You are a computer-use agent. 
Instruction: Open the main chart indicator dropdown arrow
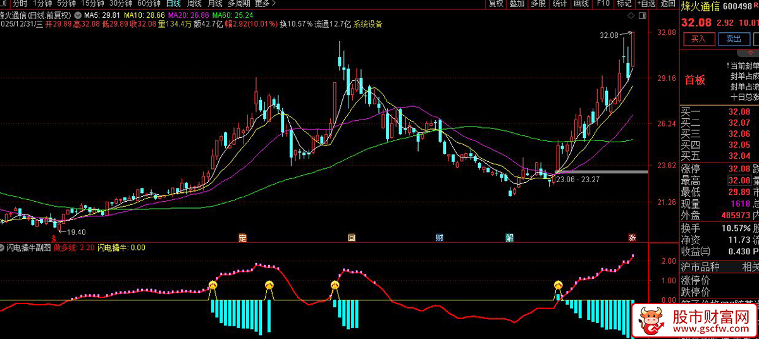click(77, 14)
